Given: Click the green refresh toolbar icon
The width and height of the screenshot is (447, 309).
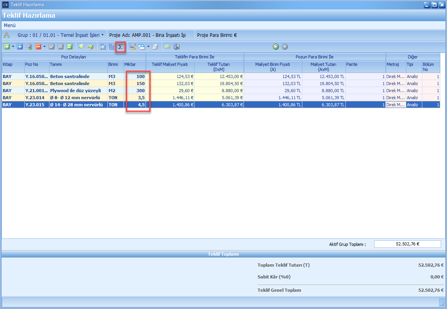Looking at the screenshot, I should [x=69, y=47].
